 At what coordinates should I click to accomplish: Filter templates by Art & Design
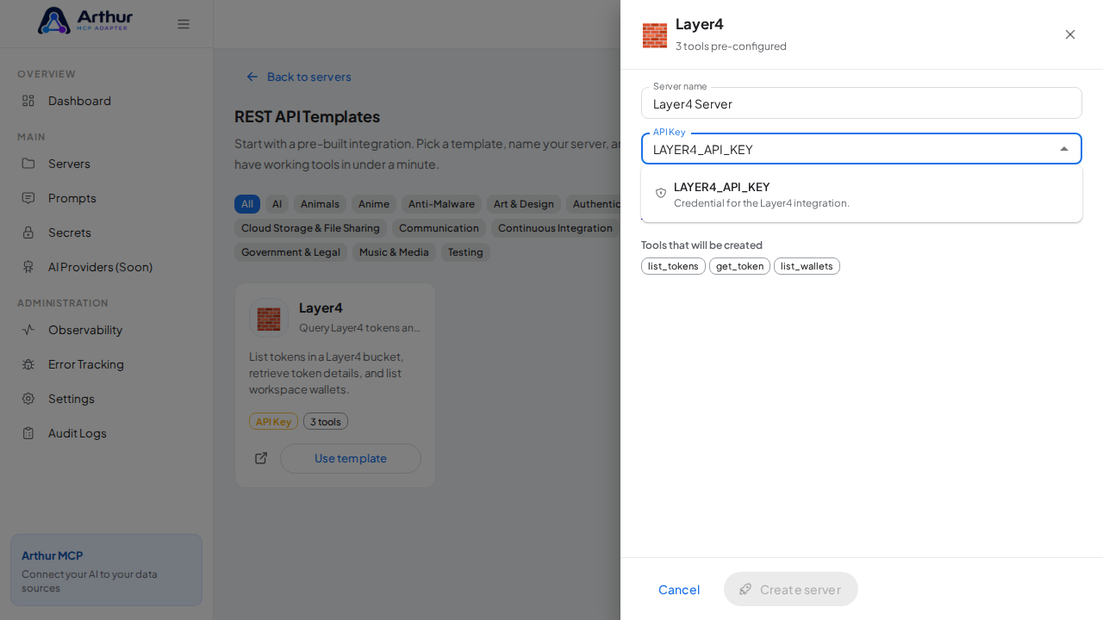point(524,204)
